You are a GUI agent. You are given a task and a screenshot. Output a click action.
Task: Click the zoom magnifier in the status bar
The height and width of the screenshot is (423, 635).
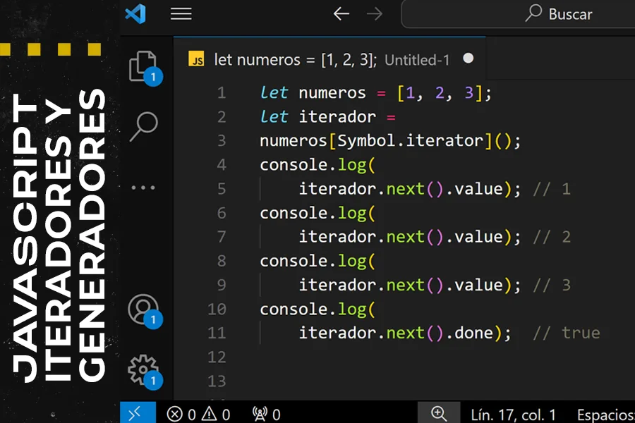click(440, 412)
